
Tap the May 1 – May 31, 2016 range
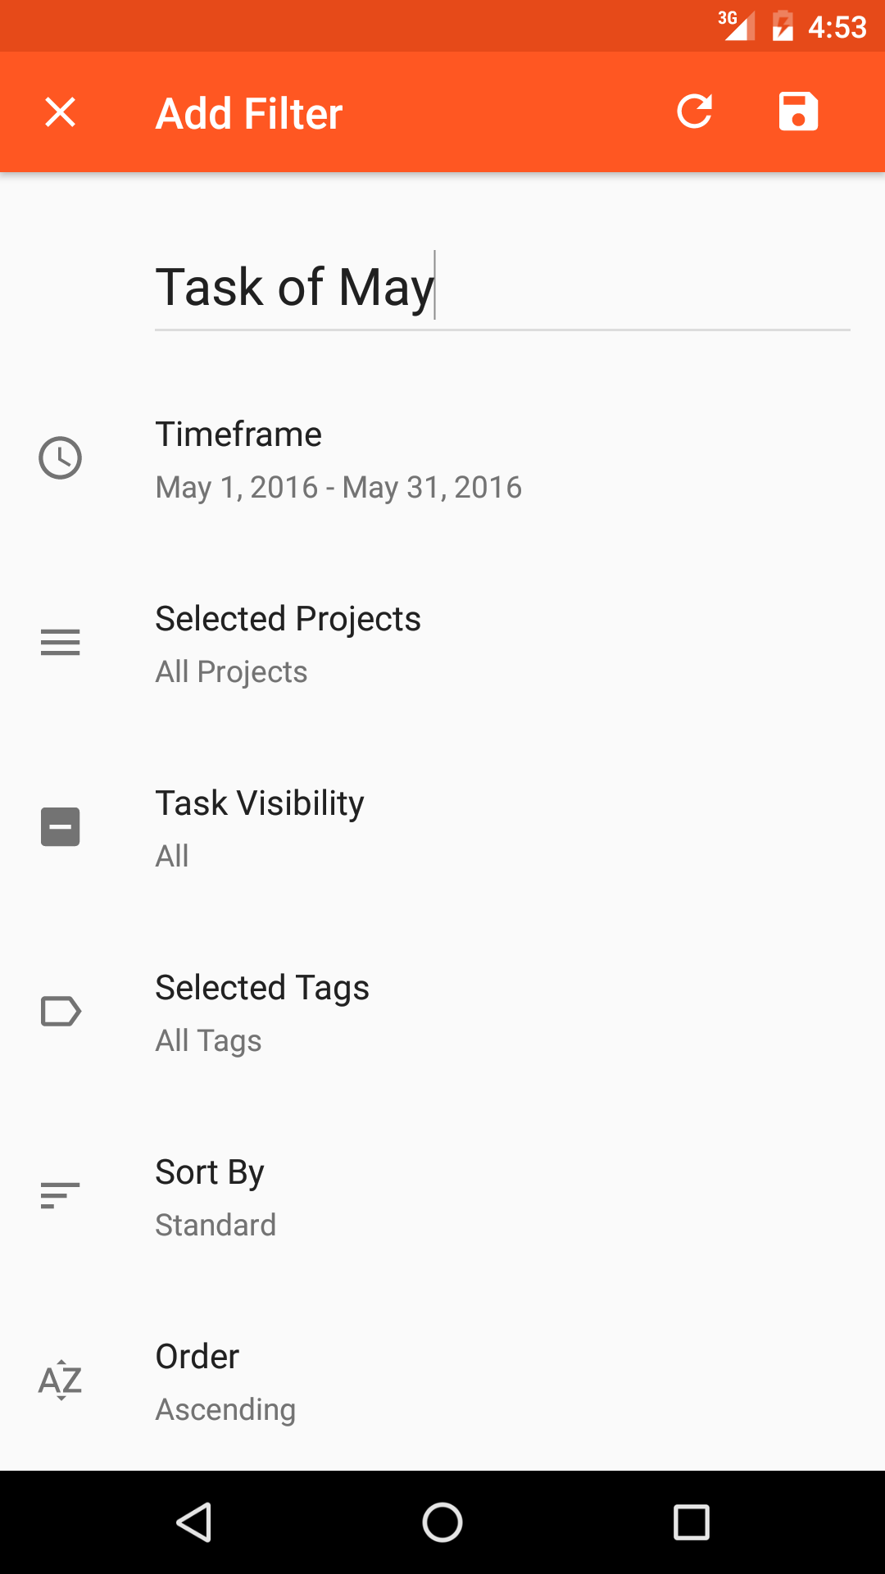pos(338,488)
